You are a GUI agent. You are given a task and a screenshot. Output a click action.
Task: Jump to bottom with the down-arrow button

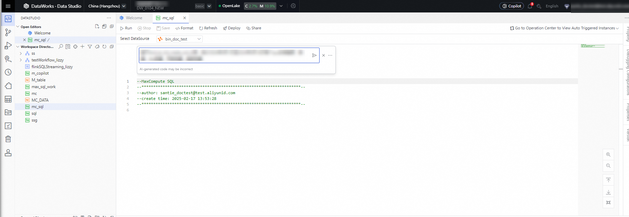(608, 192)
